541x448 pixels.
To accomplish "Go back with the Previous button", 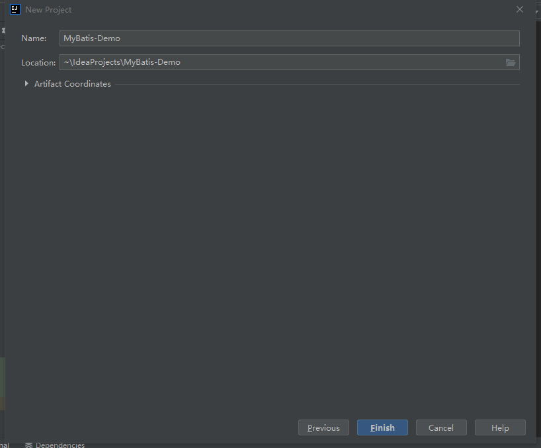I will pos(323,427).
